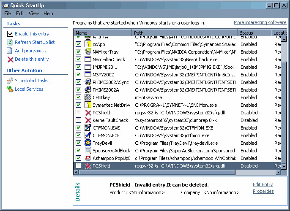Click the Local Services icon
290x211 pixels.
[x=10, y=89]
